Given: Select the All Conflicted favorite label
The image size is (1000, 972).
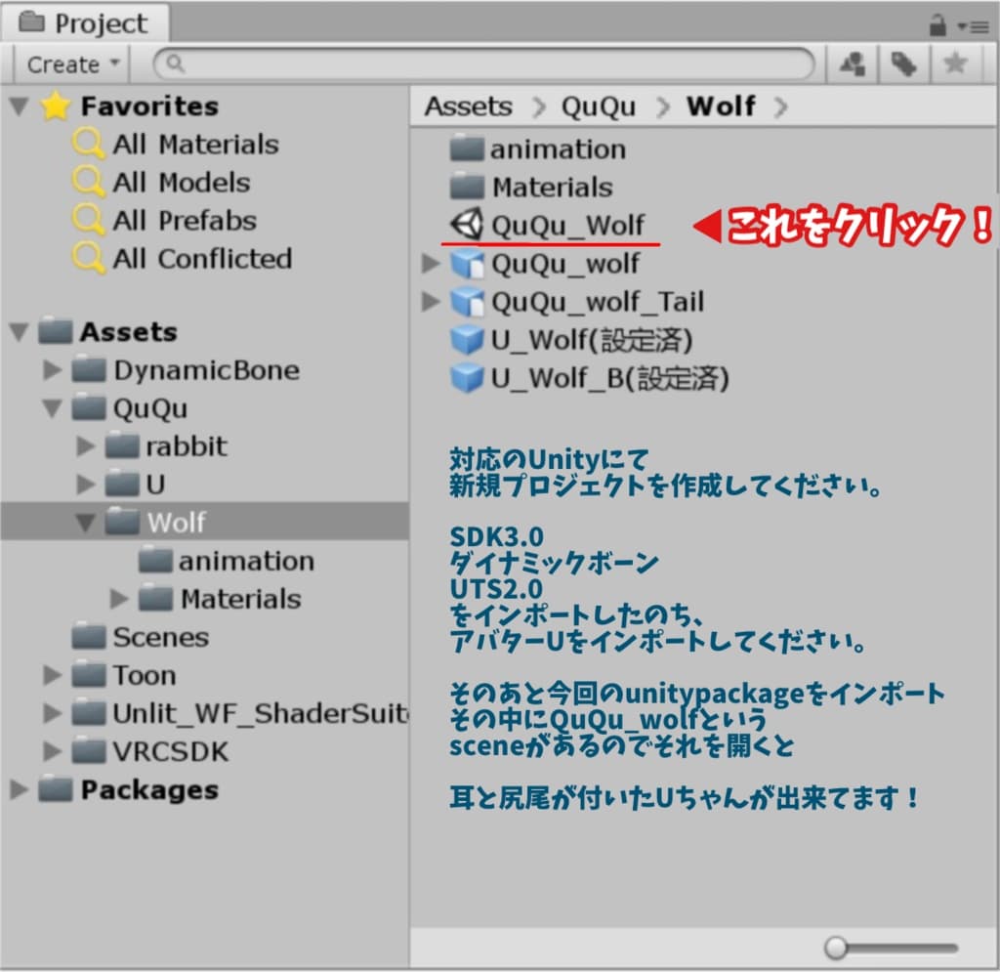Looking at the screenshot, I should click(x=202, y=259).
